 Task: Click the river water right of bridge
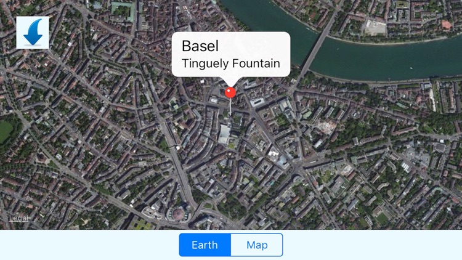coord(383,59)
